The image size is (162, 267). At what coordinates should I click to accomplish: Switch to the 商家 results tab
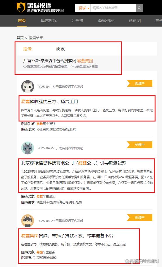point(61,49)
